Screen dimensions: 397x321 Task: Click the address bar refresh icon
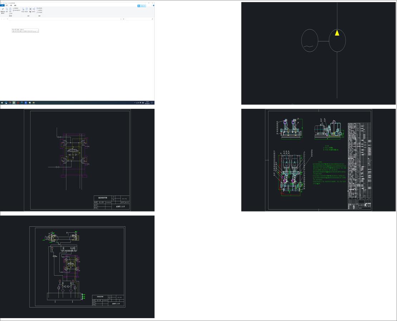pyautogui.click(x=123, y=19)
